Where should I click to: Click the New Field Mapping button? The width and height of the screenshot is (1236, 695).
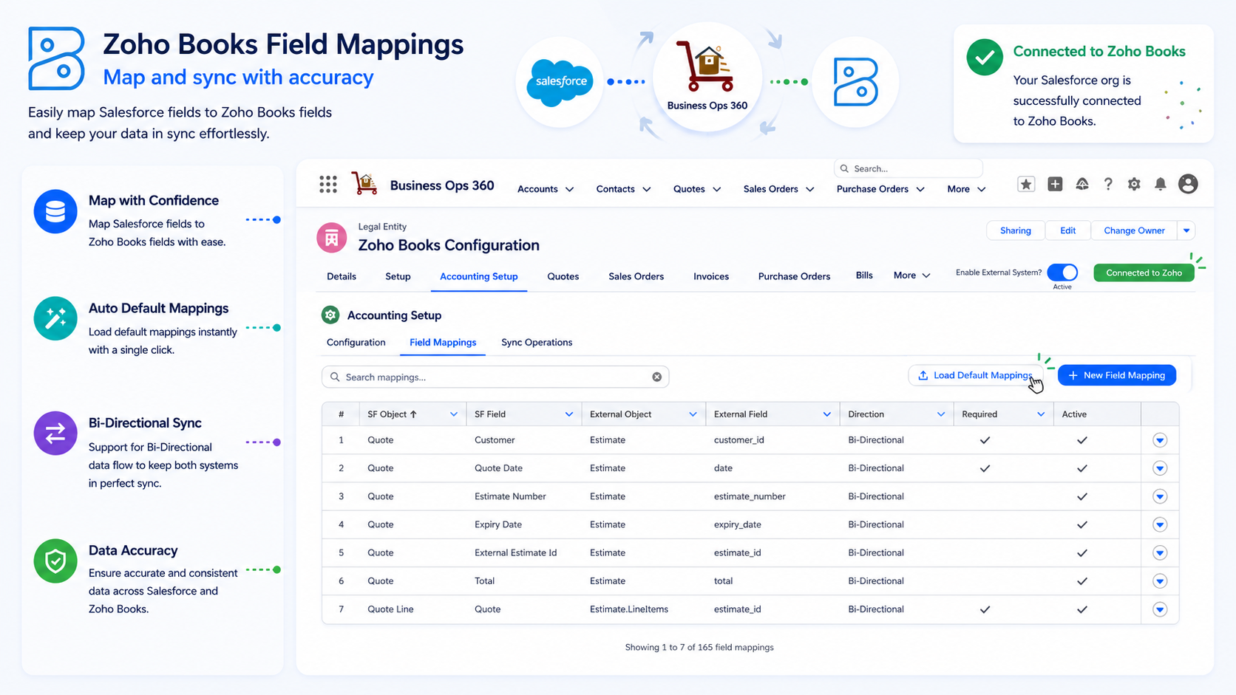click(1117, 375)
